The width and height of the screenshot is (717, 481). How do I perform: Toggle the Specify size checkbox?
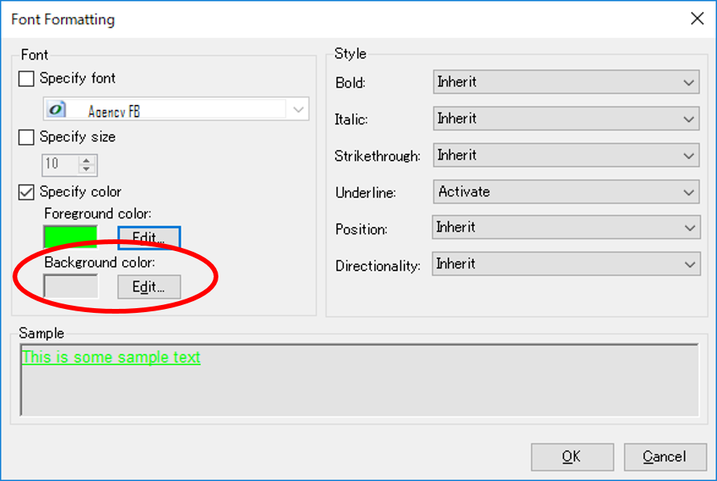coord(27,137)
